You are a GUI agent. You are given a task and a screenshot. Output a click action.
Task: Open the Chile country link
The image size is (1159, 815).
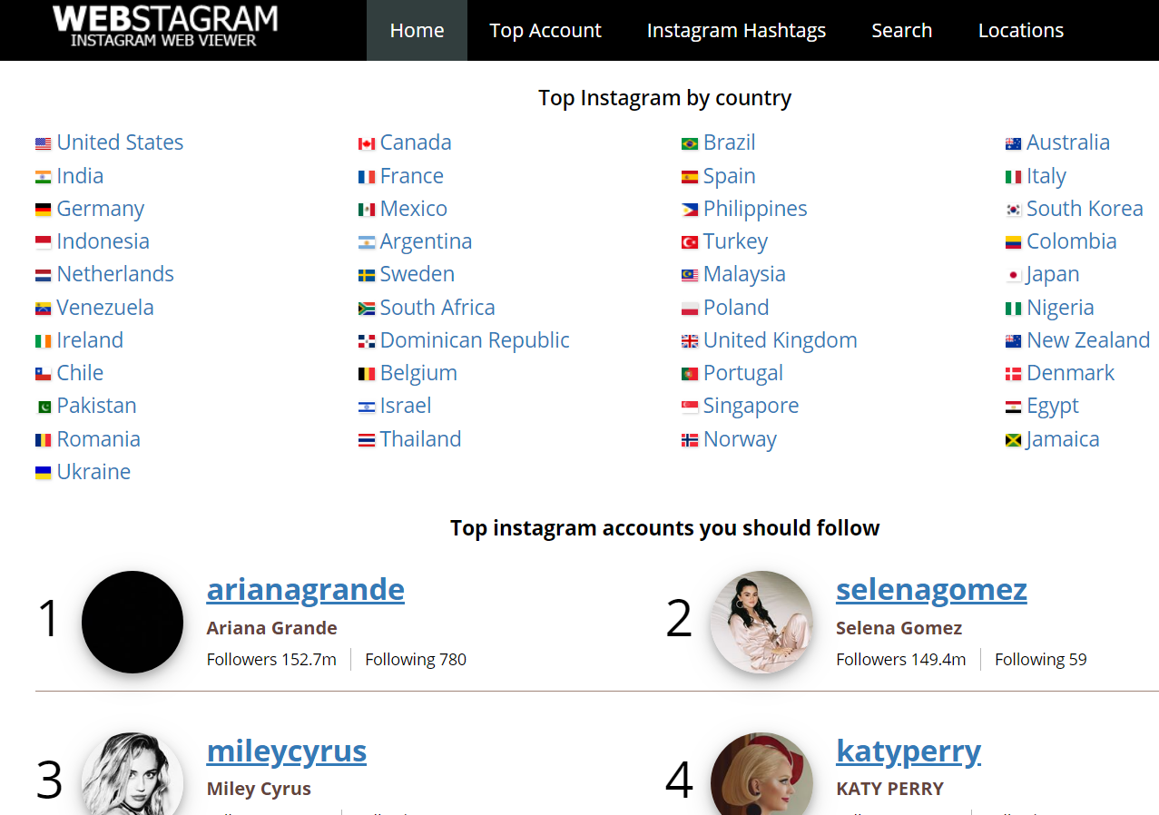tap(80, 373)
